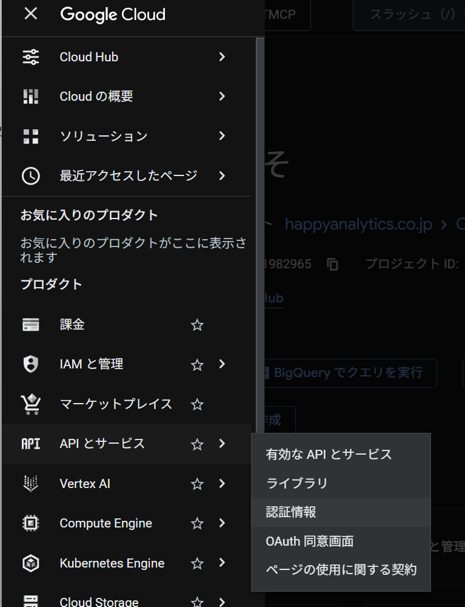Open 課金 via the credit card icon
This screenshot has height=607, width=465.
pos(30,325)
